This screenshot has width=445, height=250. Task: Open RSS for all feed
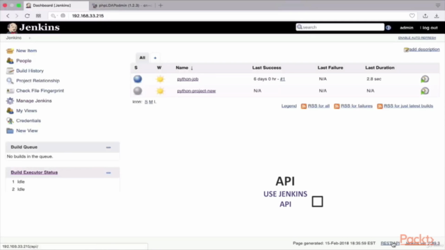point(318,106)
